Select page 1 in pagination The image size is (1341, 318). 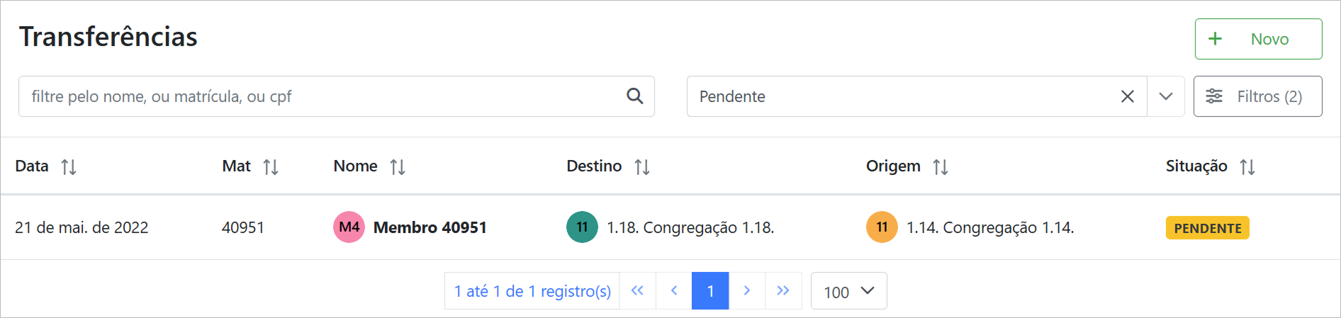710,291
